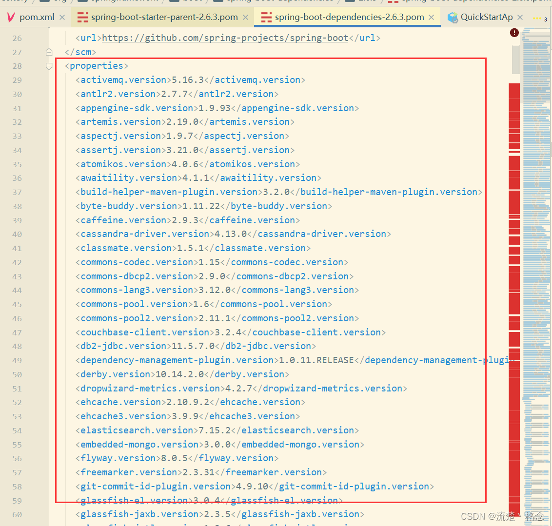Click the elasticsearch.version value 7.15.2
This screenshot has width=552, height=526.
[x=215, y=429]
